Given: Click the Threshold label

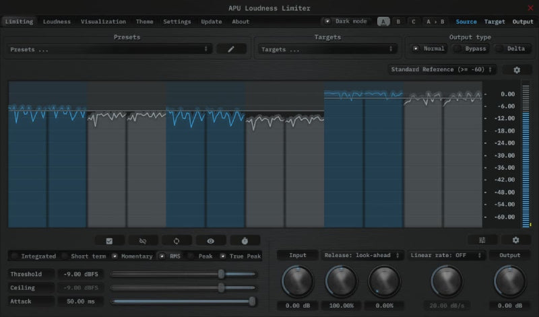Looking at the screenshot, I should tap(31, 274).
